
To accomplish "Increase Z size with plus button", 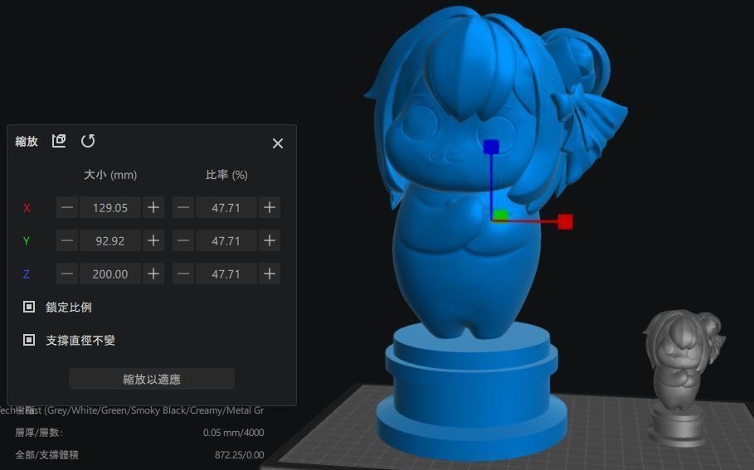I will click(x=153, y=274).
